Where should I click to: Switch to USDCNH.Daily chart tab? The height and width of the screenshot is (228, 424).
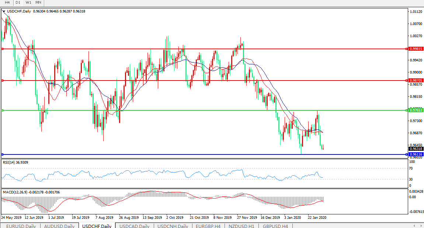pyautogui.click(x=173, y=226)
